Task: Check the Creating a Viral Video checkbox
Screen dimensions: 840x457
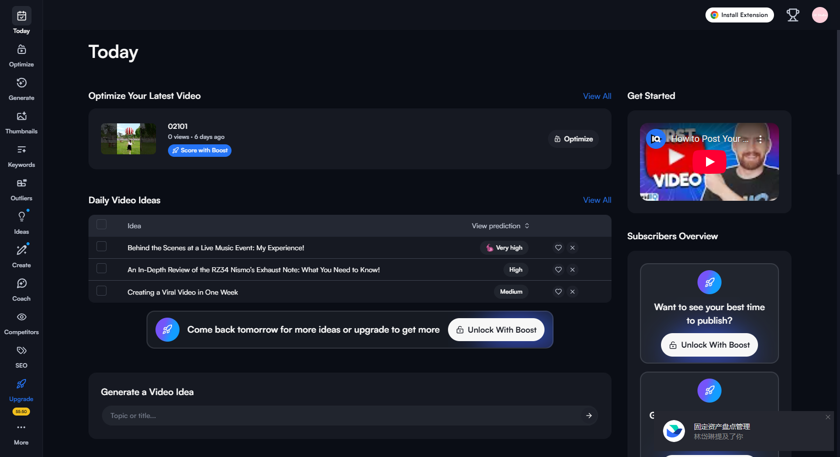Action: [x=101, y=291]
